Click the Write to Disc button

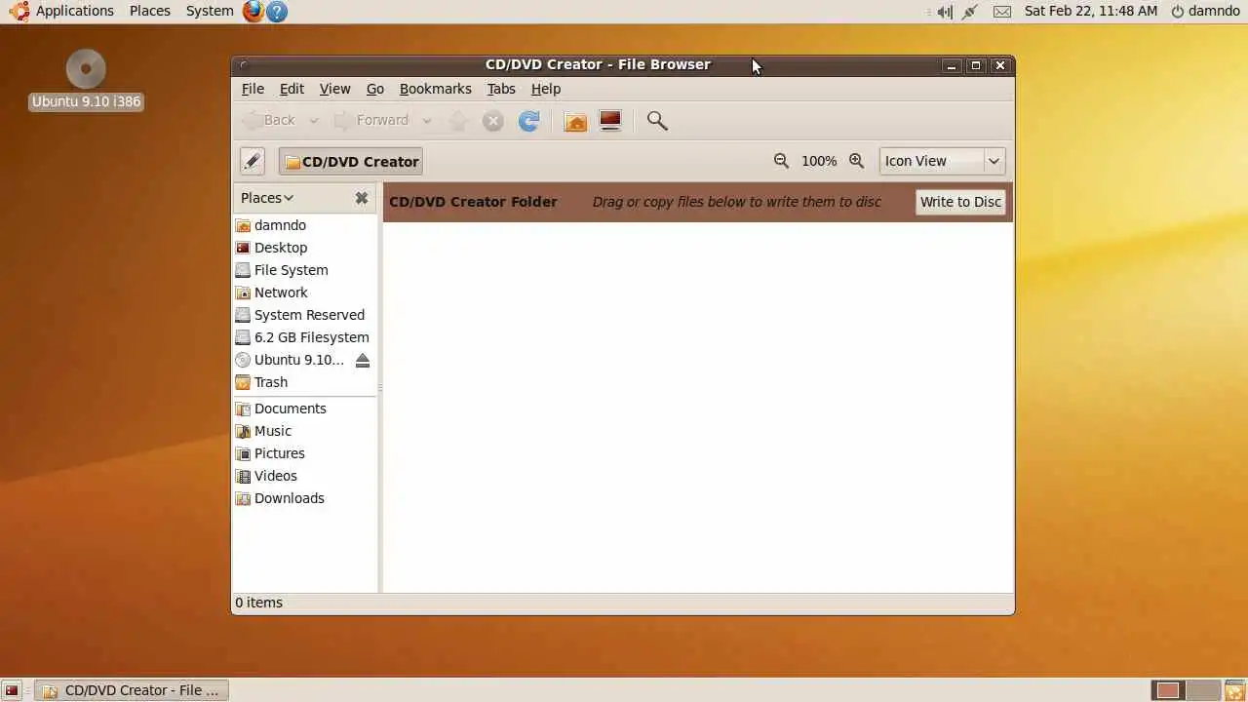click(x=960, y=202)
